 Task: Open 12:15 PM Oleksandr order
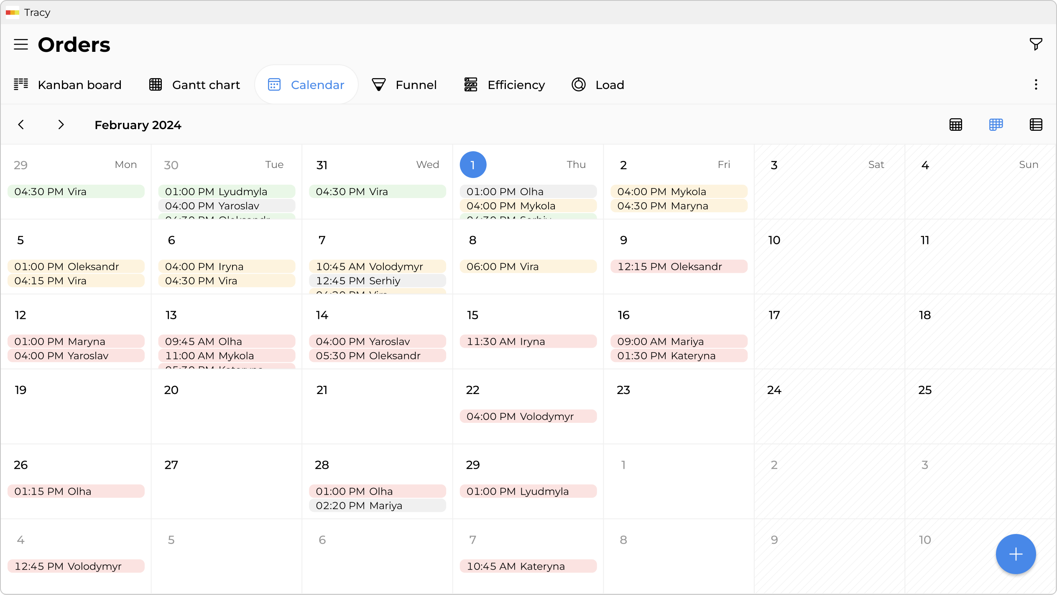[x=678, y=267]
